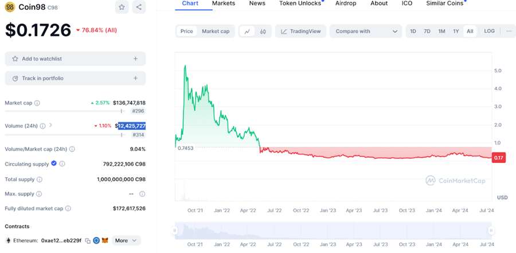Click right handle of chart range slider
Viewport: 516px width, 253px height.
(x=491, y=231)
